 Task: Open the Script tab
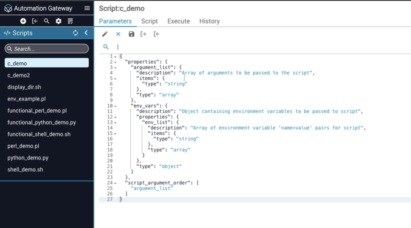[149, 21]
